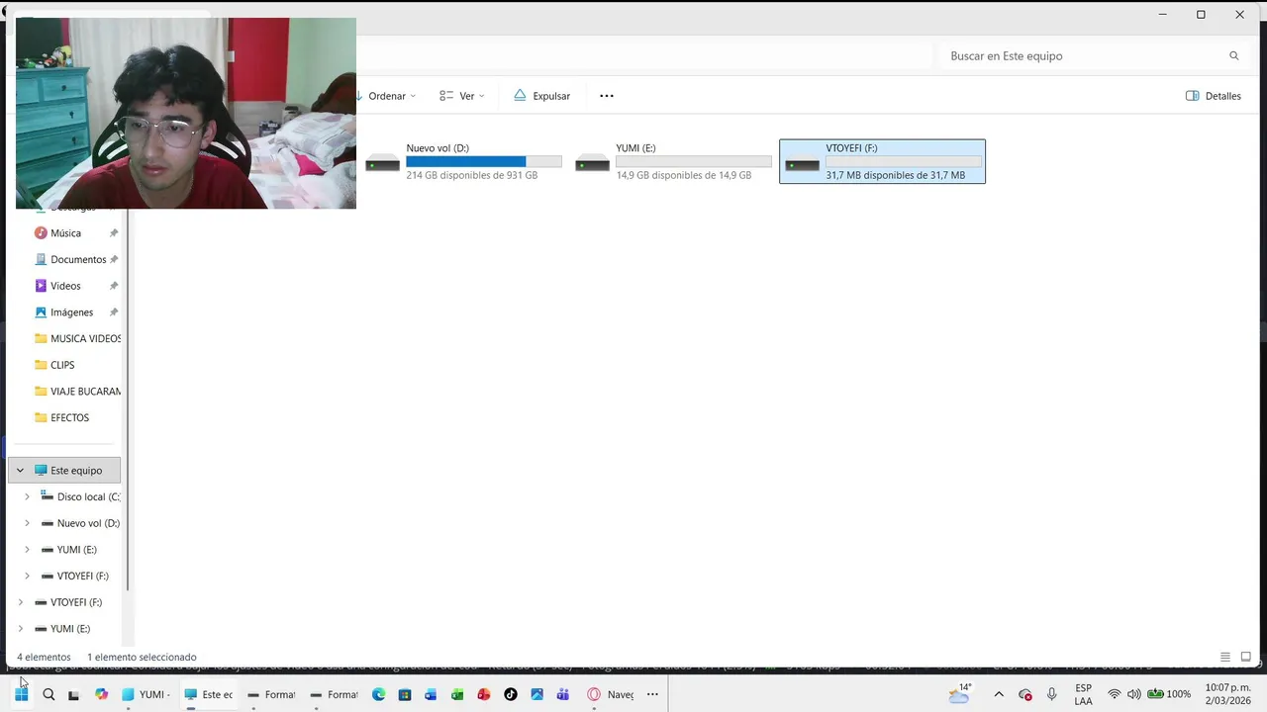Select the VTOYEFI (F:) drive icon
The height and width of the screenshot is (712, 1267).
[x=803, y=163]
